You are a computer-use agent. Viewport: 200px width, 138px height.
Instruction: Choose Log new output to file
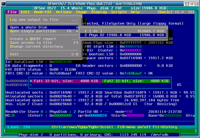44,20
